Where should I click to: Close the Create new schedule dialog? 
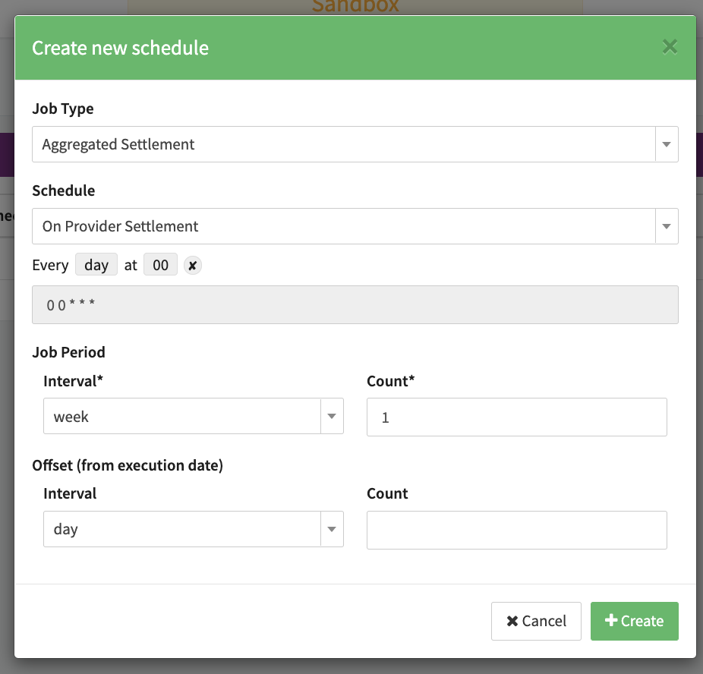[669, 47]
